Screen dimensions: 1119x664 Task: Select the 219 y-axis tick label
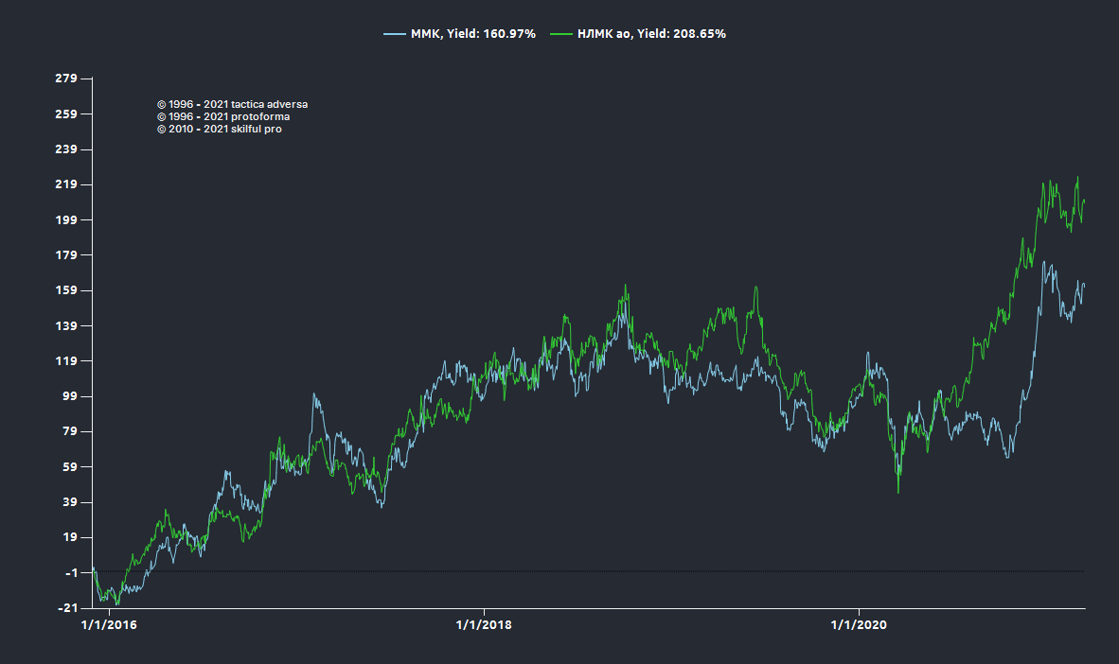(66, 184)
